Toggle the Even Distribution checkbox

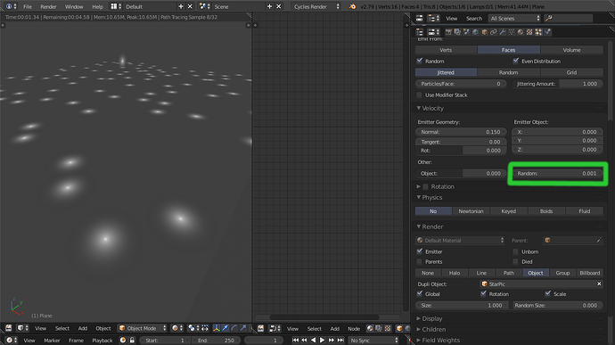click(516, 61)
